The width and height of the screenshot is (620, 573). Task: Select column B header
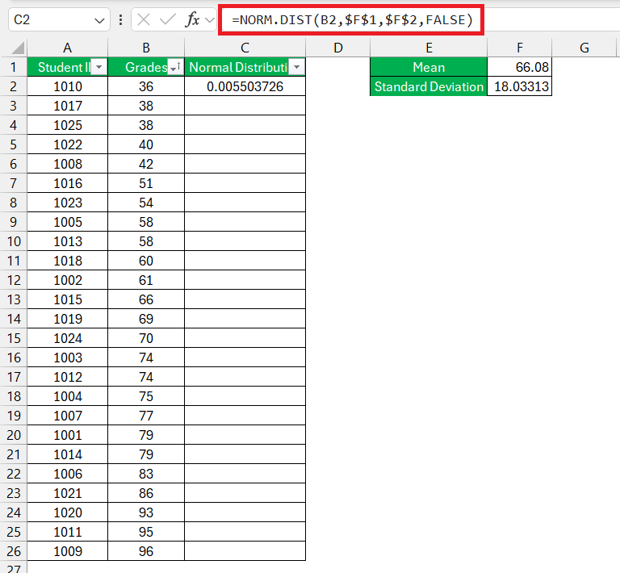tap(146, 48)
